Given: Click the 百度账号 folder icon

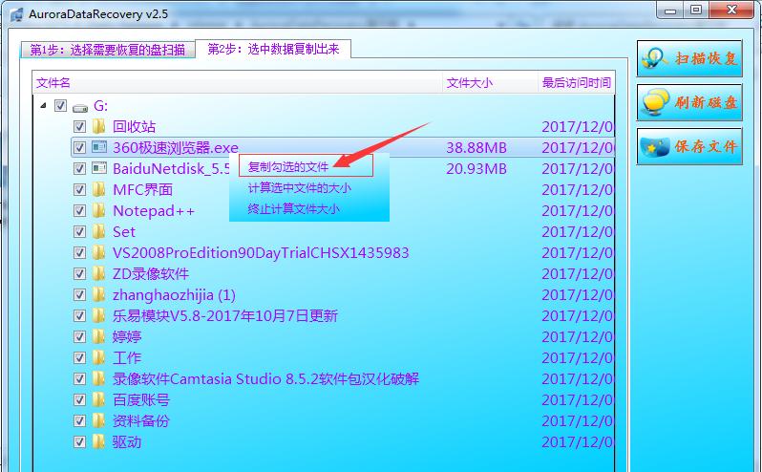Looking at the screenshot, I should point(98,399).
